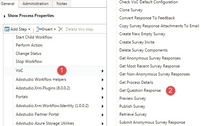The height and width of the screenshot is (126, 201).
Task: Open the VoC menu entry
Action: [x=19, y=70]
